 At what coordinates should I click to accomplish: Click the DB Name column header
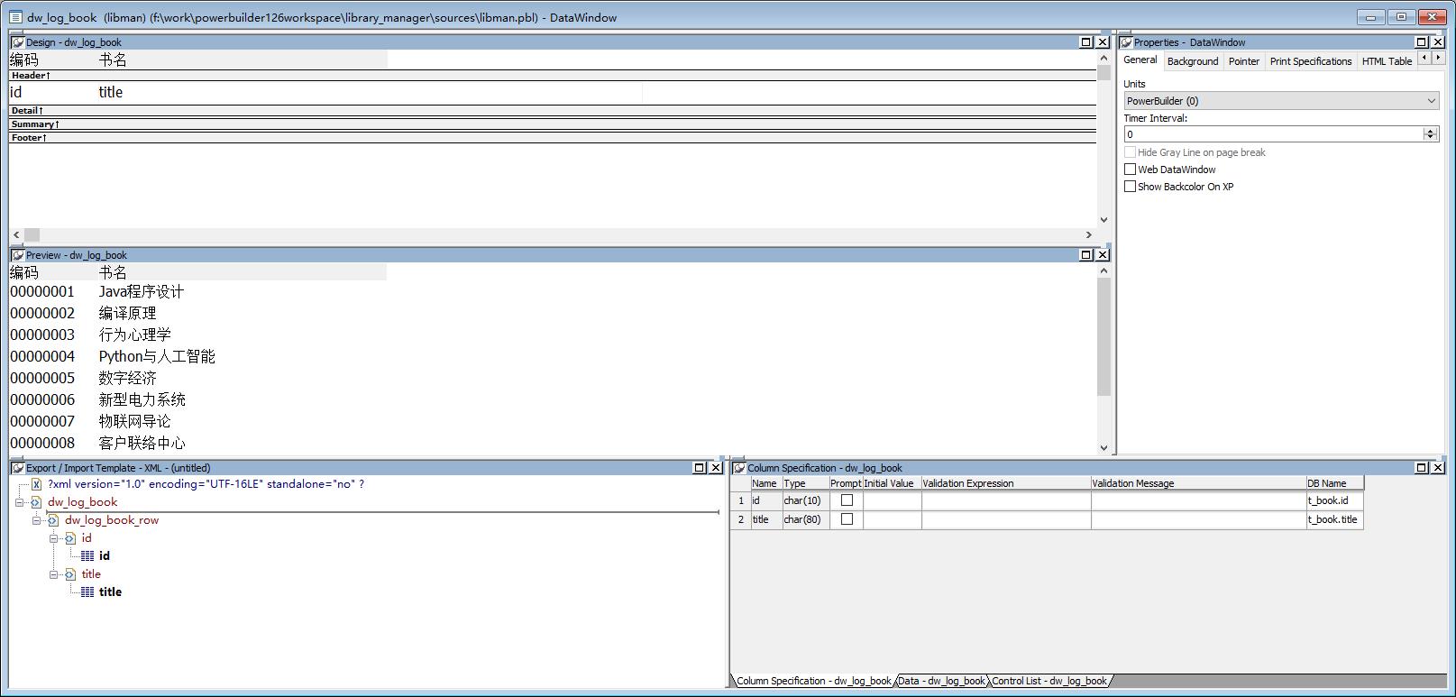[x=1335, y=483]
